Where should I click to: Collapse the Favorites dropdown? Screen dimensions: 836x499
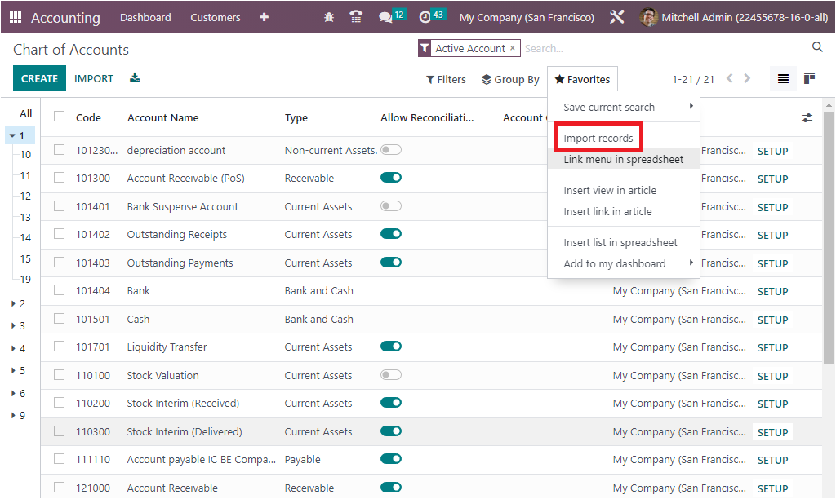click(x=582, y=79)
